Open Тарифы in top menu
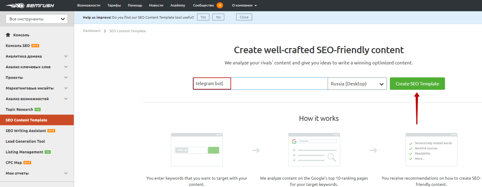Screen dimensions: 482x187 tap(114, 5)
